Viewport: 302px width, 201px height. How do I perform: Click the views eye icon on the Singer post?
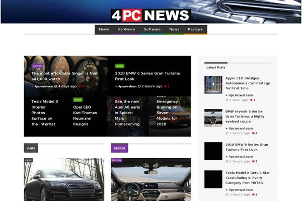80,86
